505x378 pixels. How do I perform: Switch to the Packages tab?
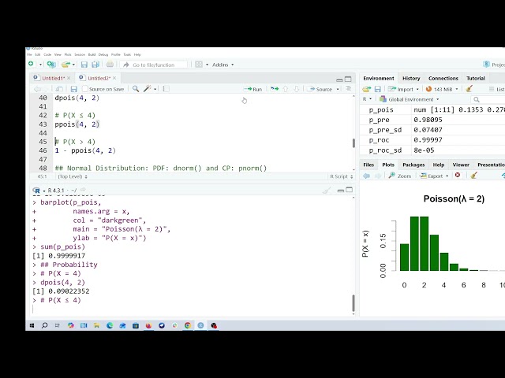(413, 165)
